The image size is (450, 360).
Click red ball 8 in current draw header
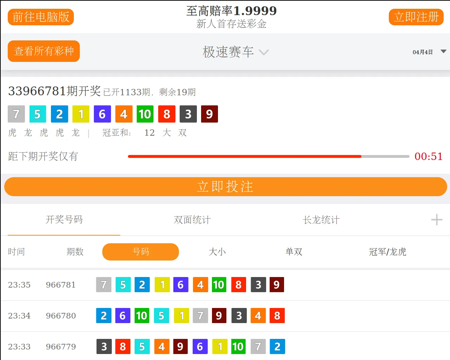(167, 114)
